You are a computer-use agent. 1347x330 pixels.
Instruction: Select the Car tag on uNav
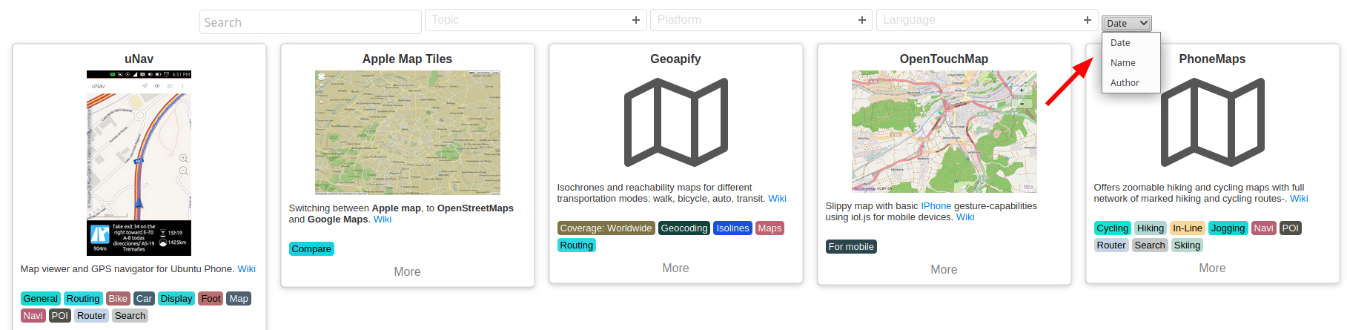pos(144,299)
